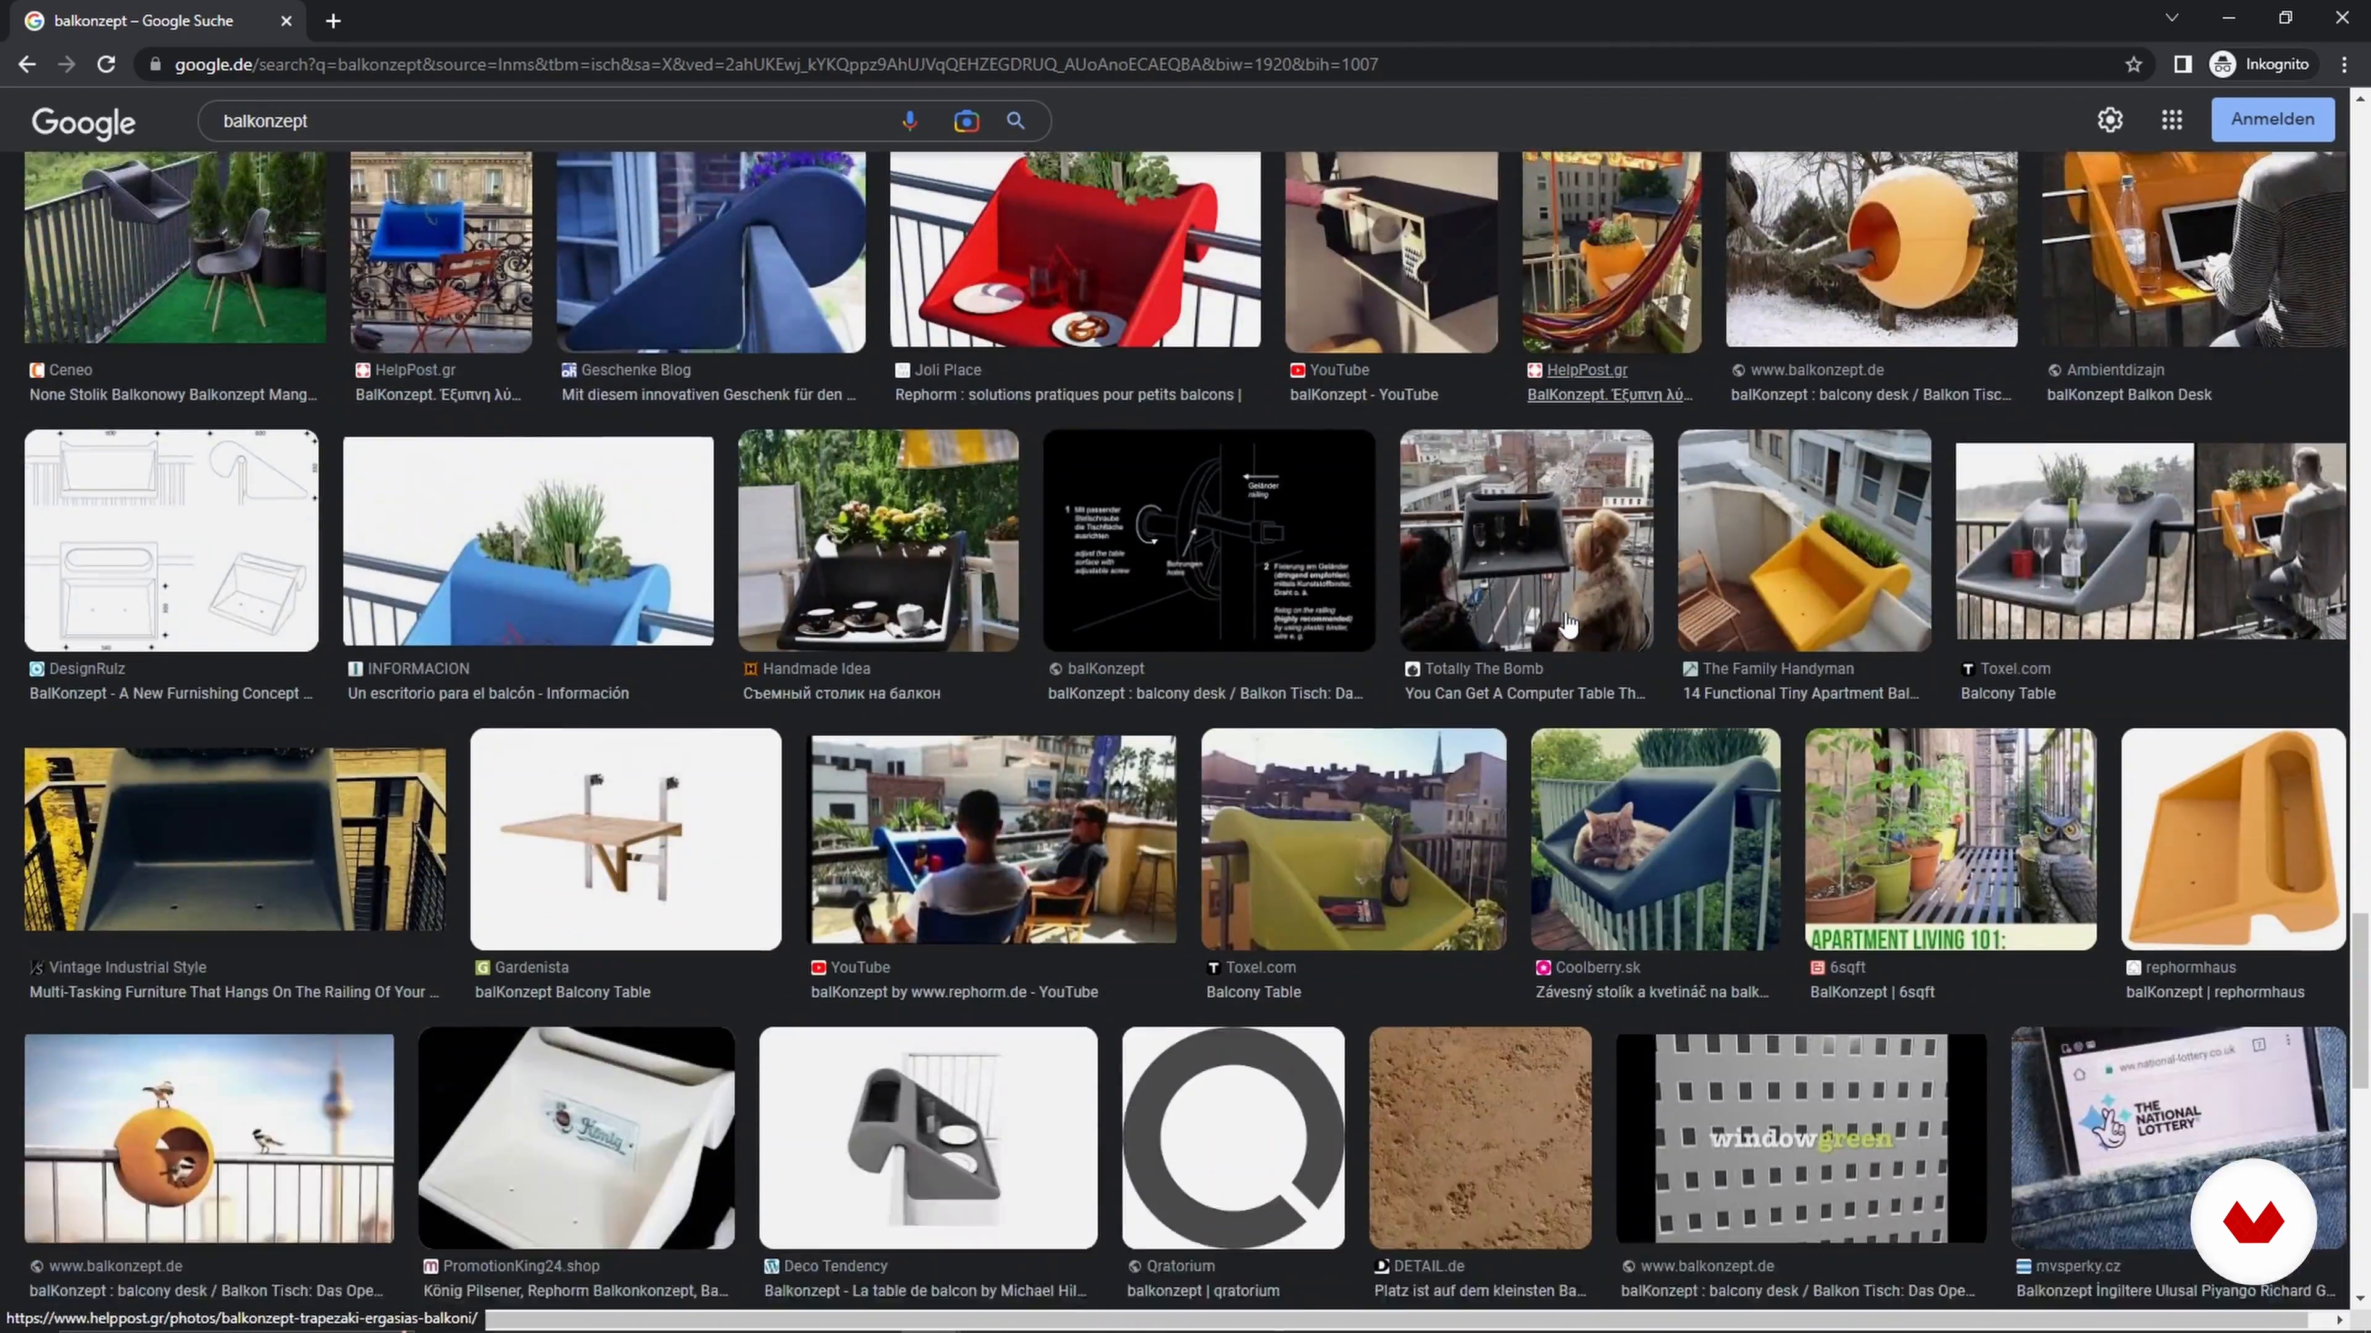
Task: Open the Apartment Living 101 thumbnail
Action: pos(1951,839)
